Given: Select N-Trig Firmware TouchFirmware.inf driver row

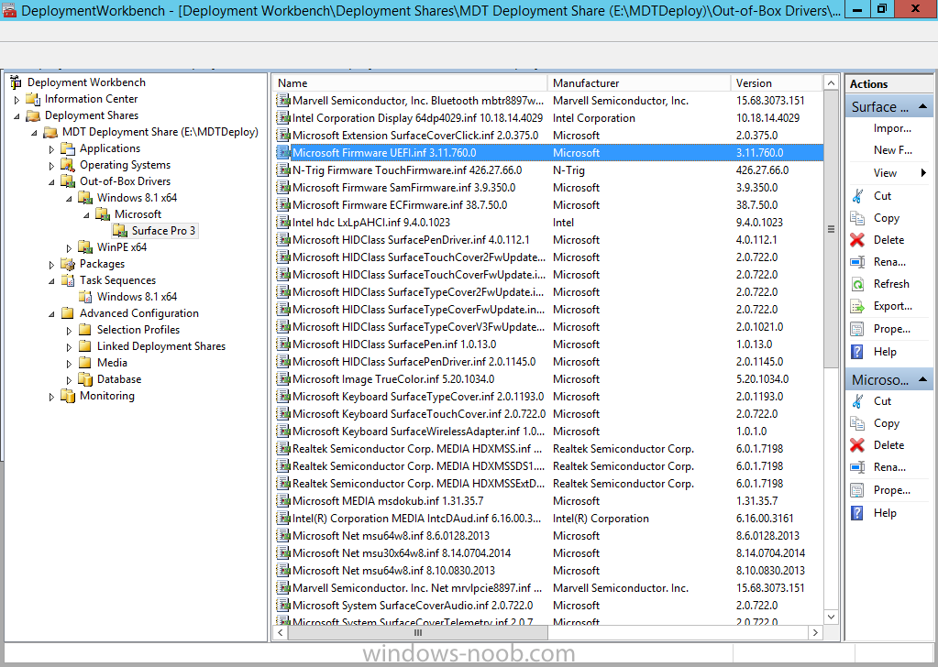Looking at the screenshot, I should (548, 170).
